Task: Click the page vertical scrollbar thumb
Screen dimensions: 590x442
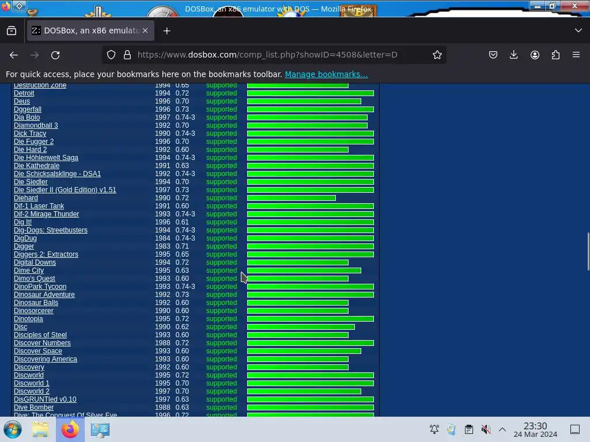Action: click(x=588, y=252)
